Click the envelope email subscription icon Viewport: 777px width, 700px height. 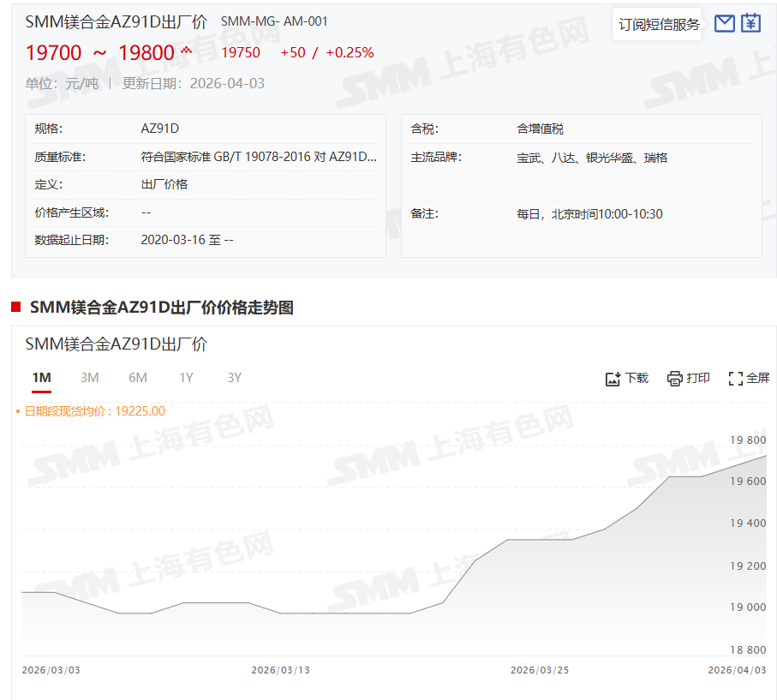[725, 23]
